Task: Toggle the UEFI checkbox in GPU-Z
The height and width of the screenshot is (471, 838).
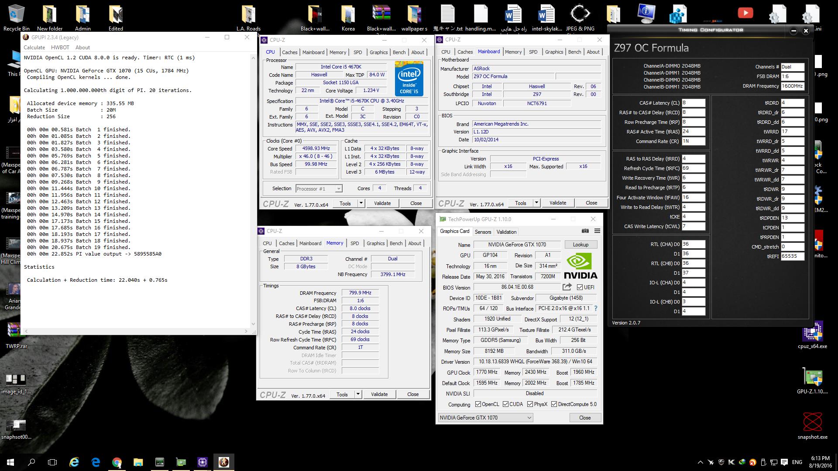Action: click(x=580, y=287)
